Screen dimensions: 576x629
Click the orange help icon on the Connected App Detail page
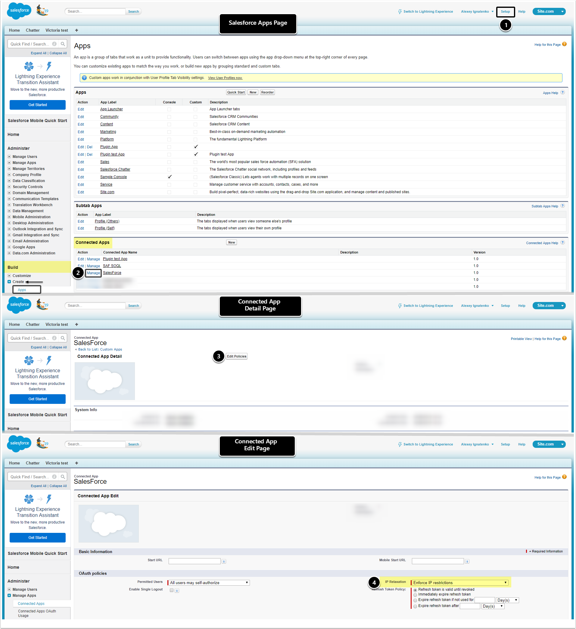coord(564,338)
